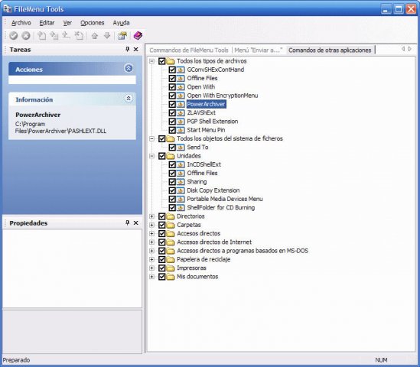Select the PGP Shell Extension item
The height and width of the screenshot is (367, 420).
click(213, 122)
